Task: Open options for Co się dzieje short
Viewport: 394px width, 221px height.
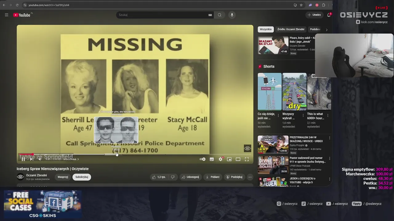Action: tap(278, 115)
